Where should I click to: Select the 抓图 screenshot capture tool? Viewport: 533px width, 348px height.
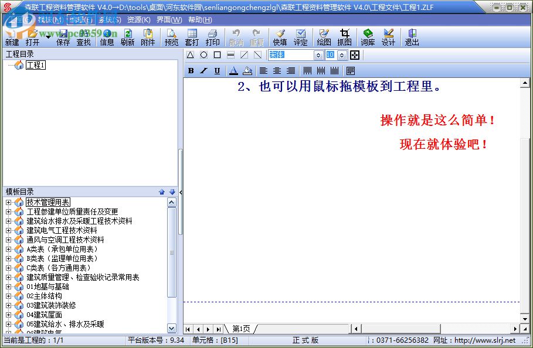coord(345,36)
